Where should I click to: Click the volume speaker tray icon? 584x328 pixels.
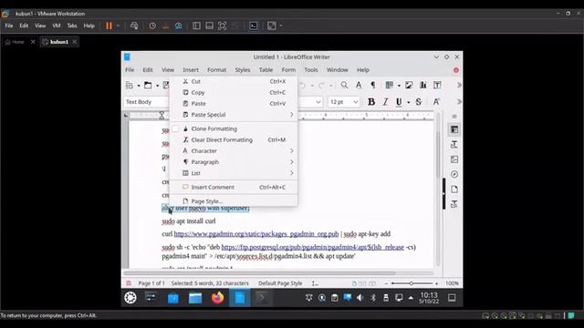pyautogui.click(x=360, y=298)
